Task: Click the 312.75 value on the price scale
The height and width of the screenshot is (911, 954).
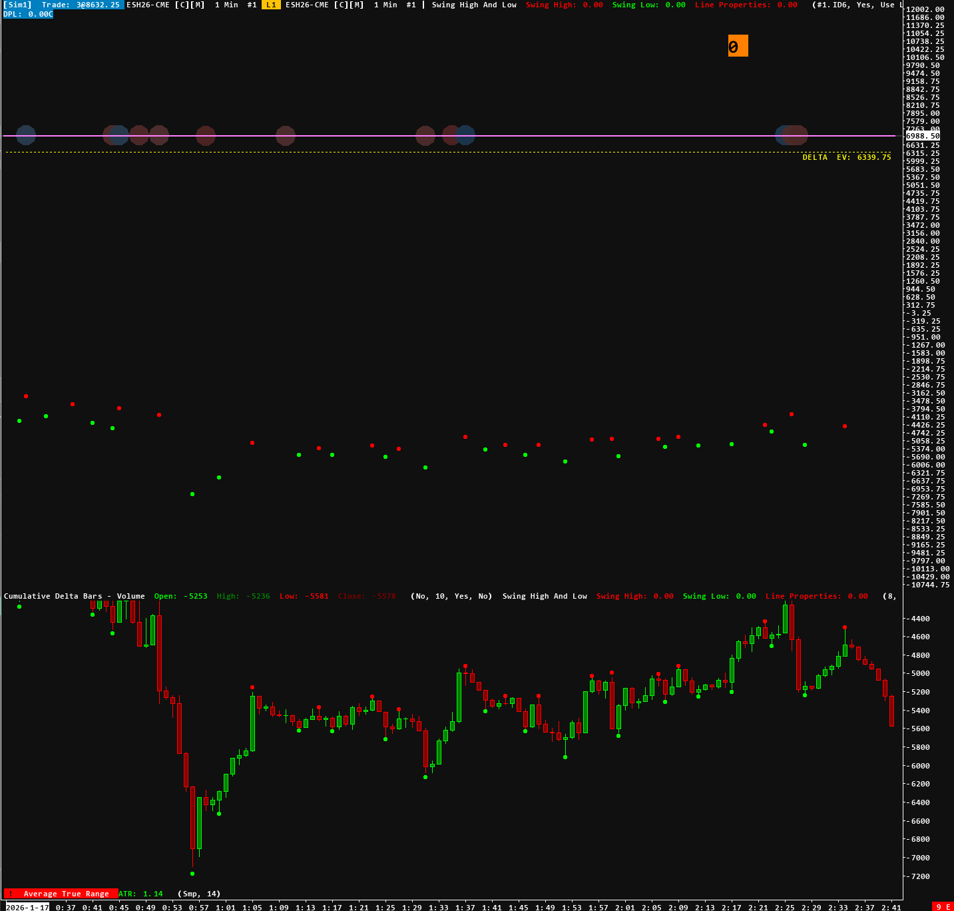Action: [921, 305]
